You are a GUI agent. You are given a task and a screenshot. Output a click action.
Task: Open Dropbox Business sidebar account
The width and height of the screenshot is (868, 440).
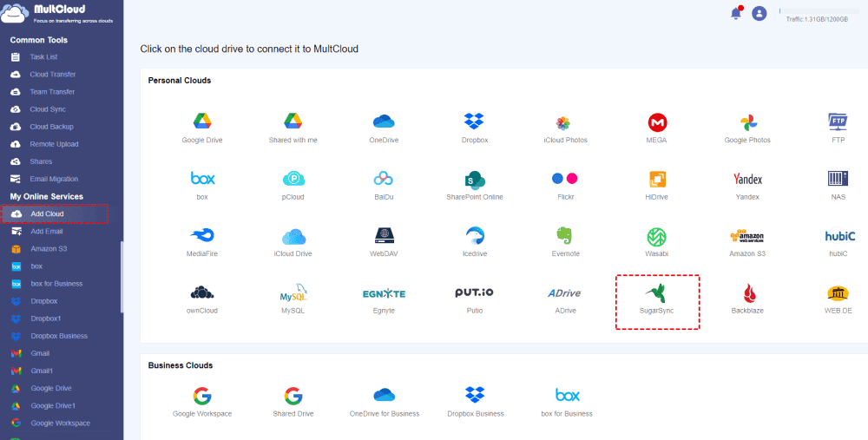tap(61, 336)
